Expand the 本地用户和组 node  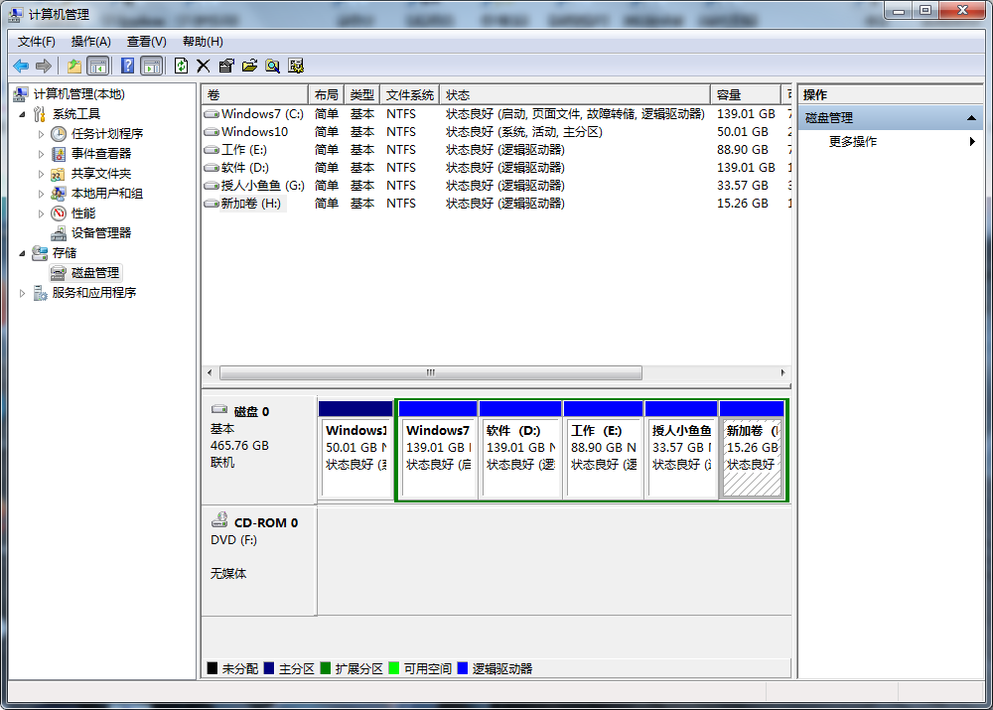point(41,194)
